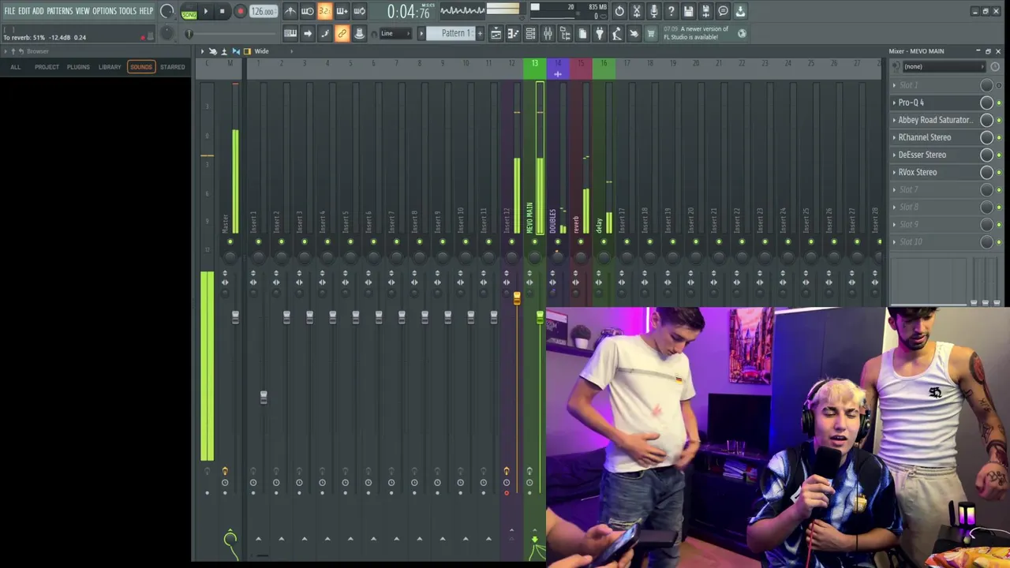The image size is (1010, 568).
Task: Open the PATTERNS menu
Action: [x=59, y=11]
